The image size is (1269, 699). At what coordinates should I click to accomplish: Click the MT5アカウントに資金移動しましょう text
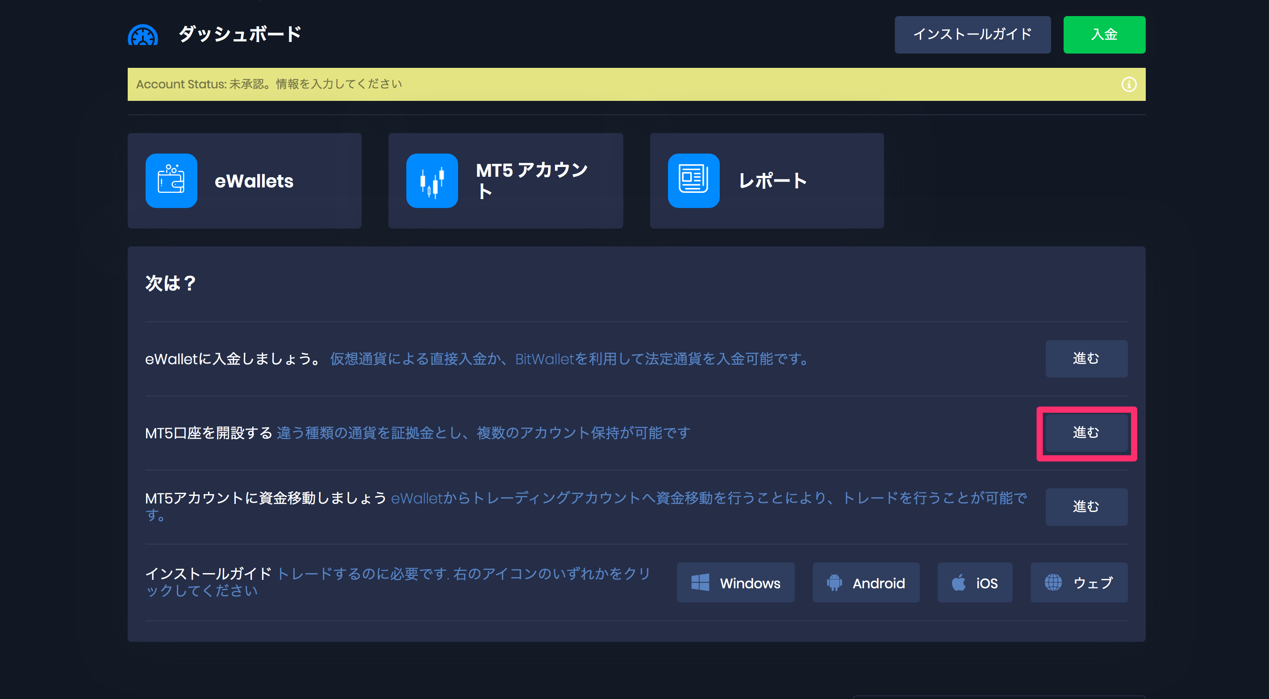(x=266, y=498)
